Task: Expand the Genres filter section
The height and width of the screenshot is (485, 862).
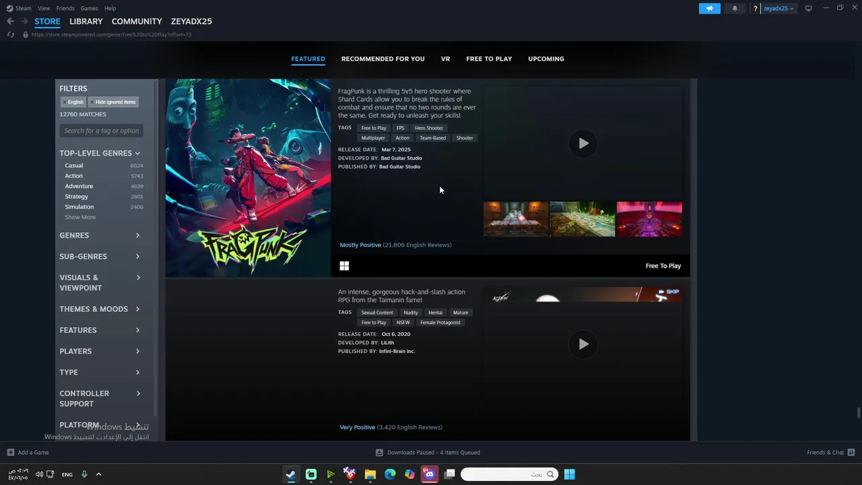Action: (x=100, y=236)
